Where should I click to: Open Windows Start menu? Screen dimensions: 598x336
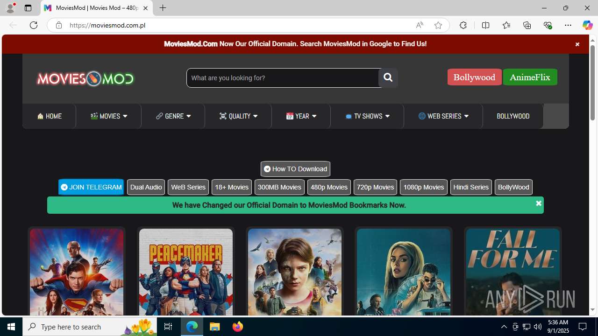coord(11,327)
